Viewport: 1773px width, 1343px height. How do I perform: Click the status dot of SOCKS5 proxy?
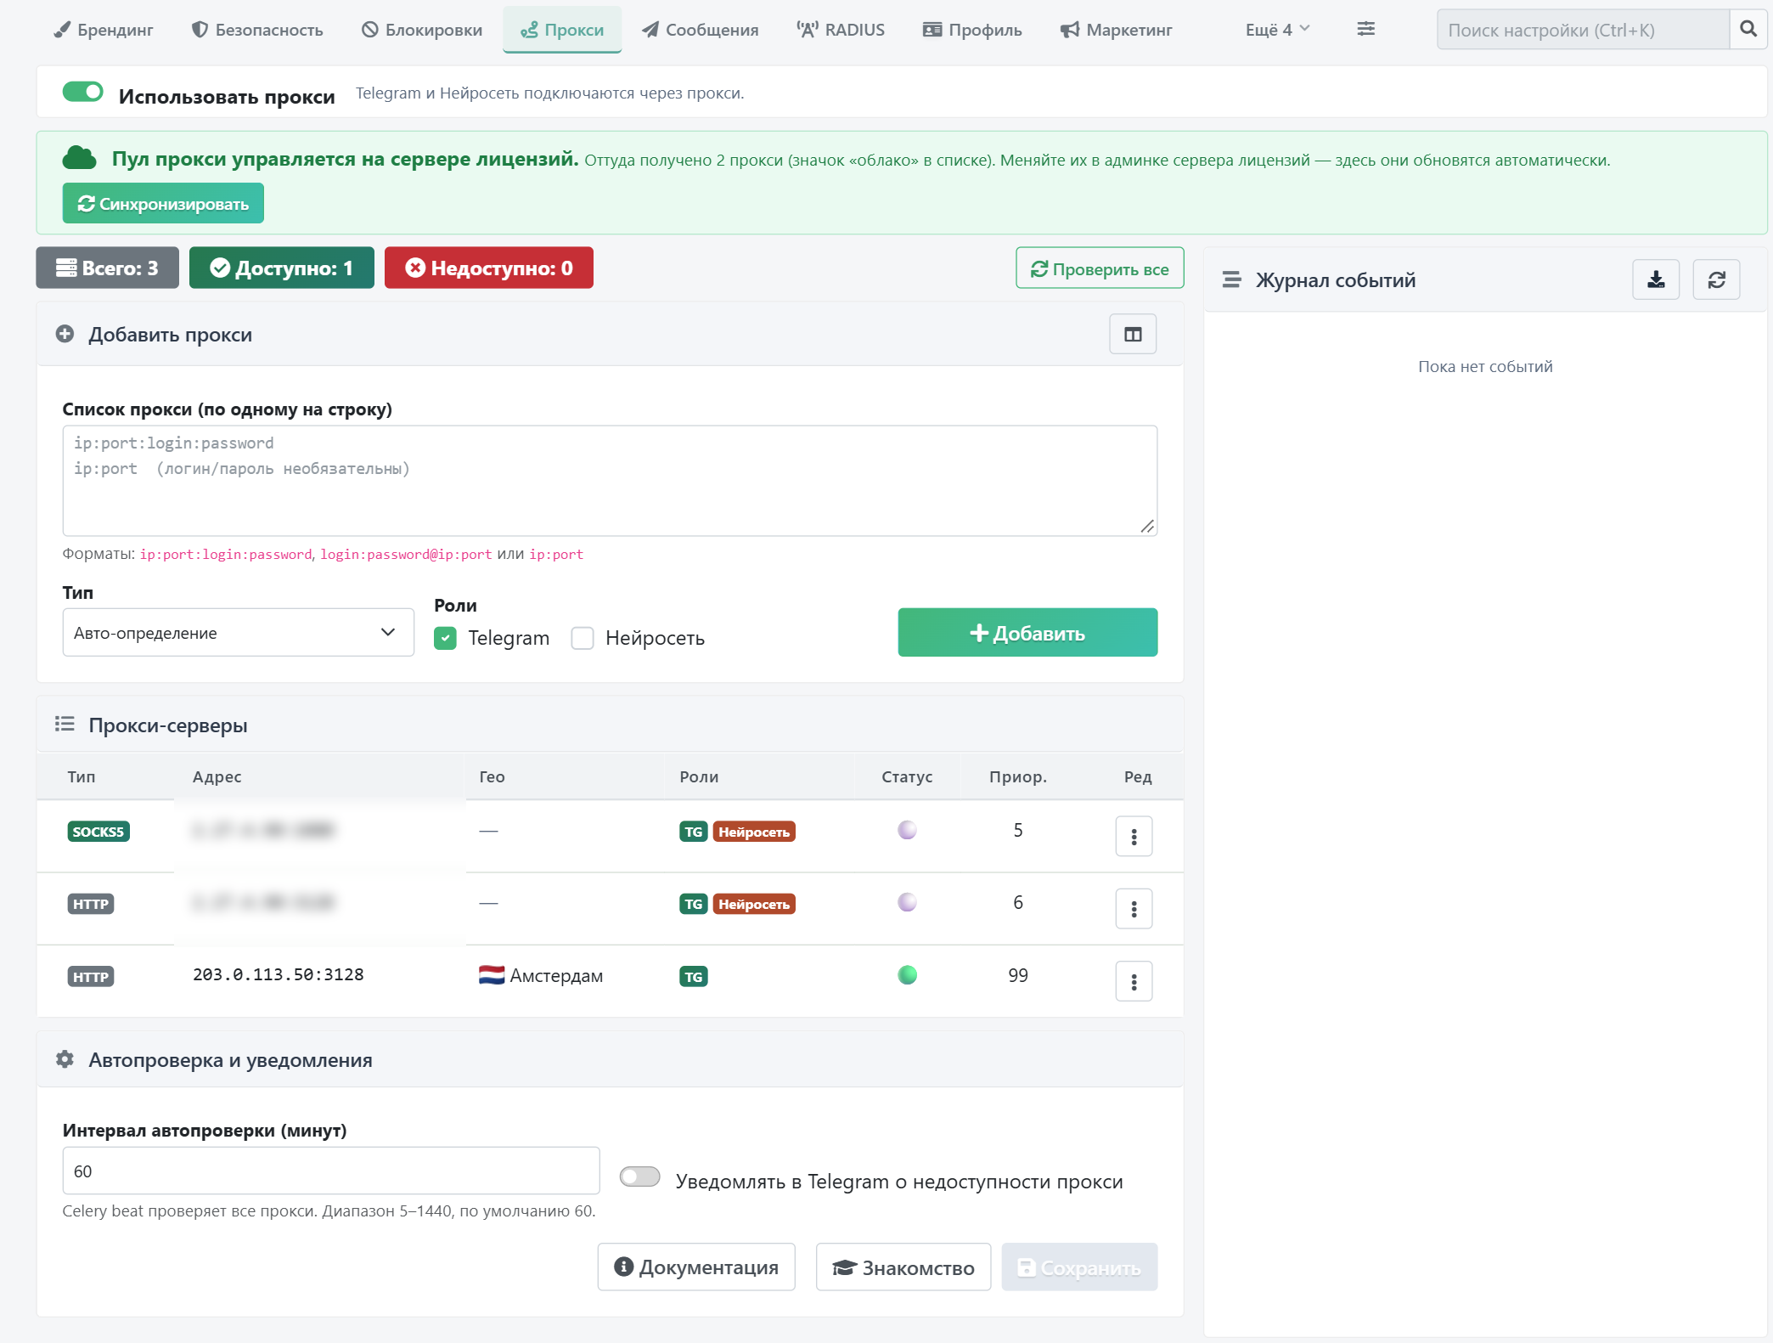point(907,830)
